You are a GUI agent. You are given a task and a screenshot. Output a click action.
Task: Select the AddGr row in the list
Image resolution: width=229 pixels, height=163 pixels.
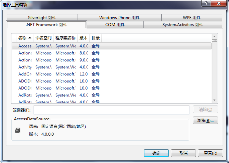click(112, 74)
